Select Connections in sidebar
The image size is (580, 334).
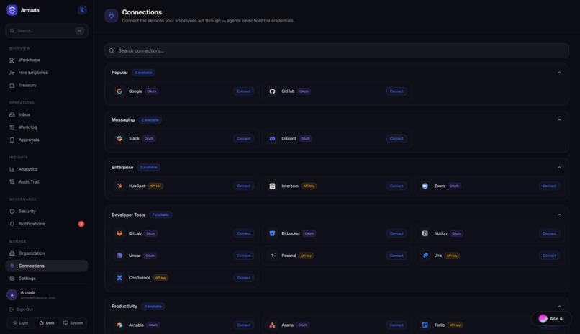(47, 266)
